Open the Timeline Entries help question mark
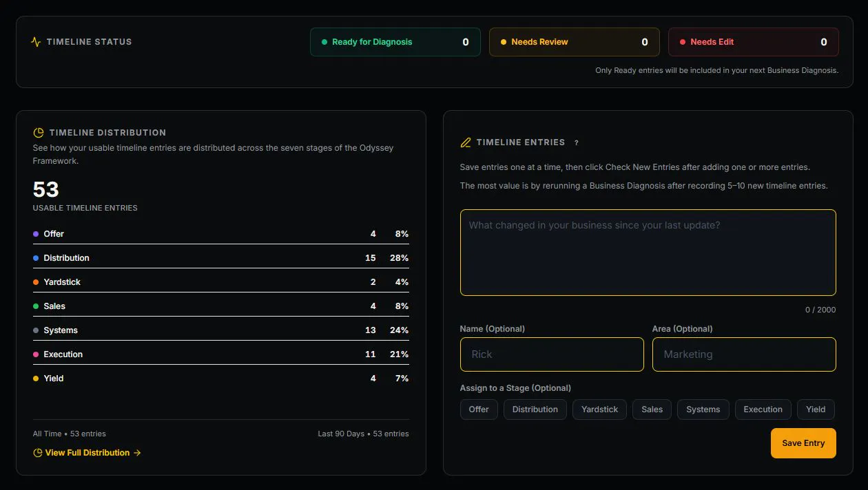Viewport: 868px width, 490px height. (577, 143)
